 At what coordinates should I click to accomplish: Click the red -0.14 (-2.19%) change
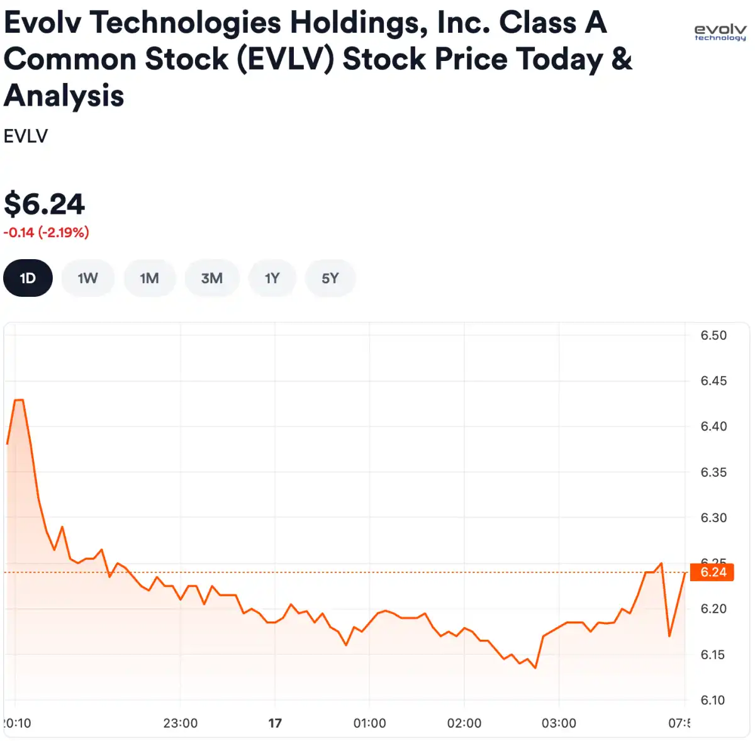click(x=46, y=232)
